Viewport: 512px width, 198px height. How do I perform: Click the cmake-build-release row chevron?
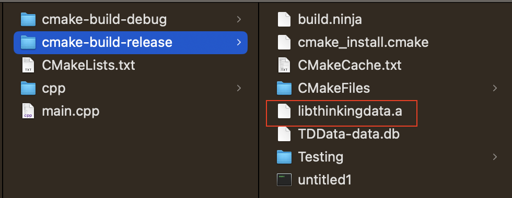239,42
